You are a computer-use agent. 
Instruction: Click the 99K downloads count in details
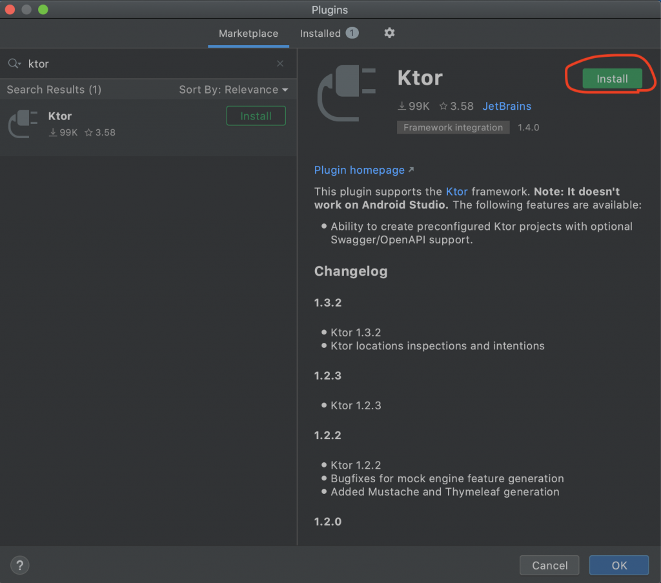point(414,107)
